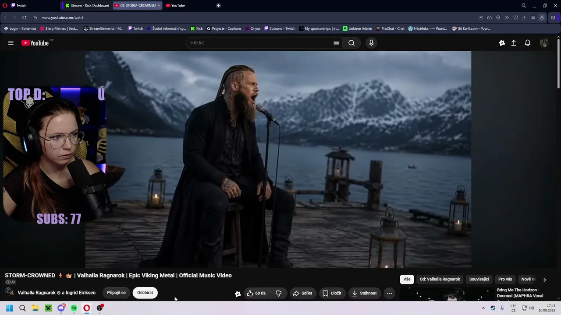Open more actions three-dot menu
The height and width of the screenshot is (315, 561).
click(389, 293)
